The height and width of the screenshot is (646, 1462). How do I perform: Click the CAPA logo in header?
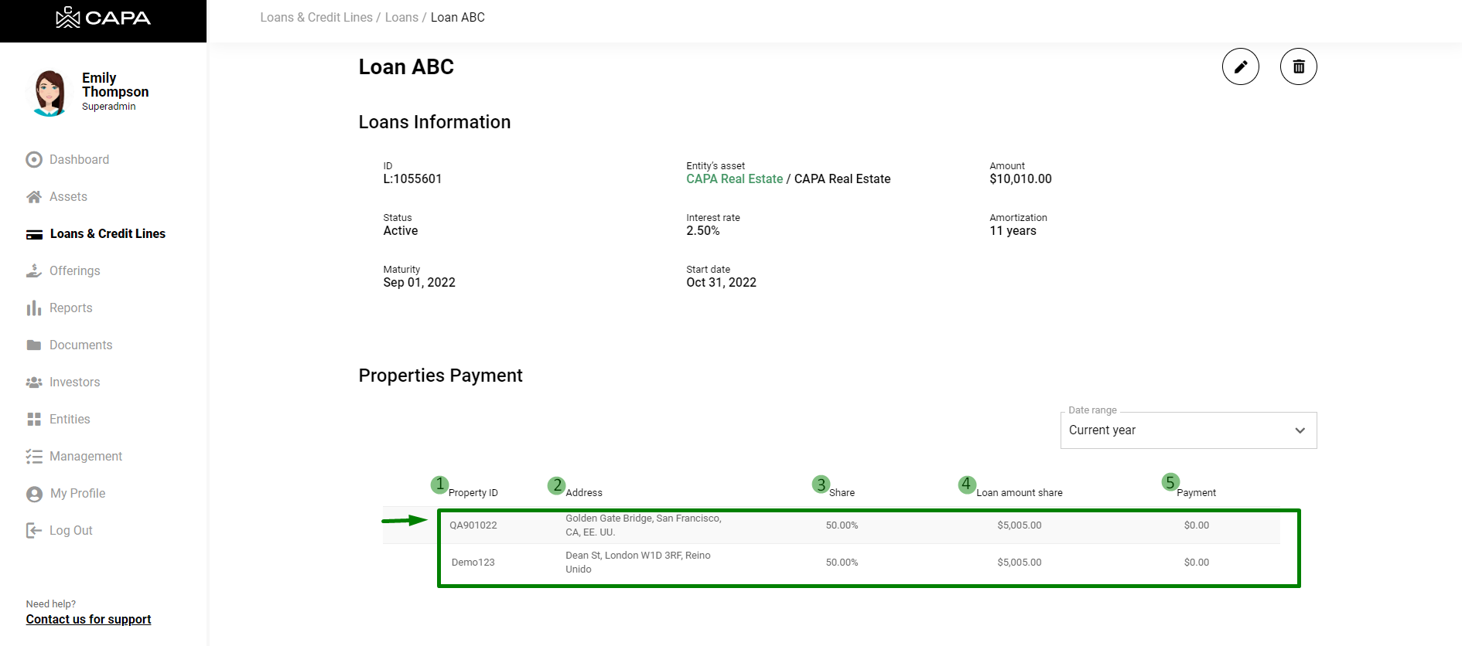tap(103, 18)
